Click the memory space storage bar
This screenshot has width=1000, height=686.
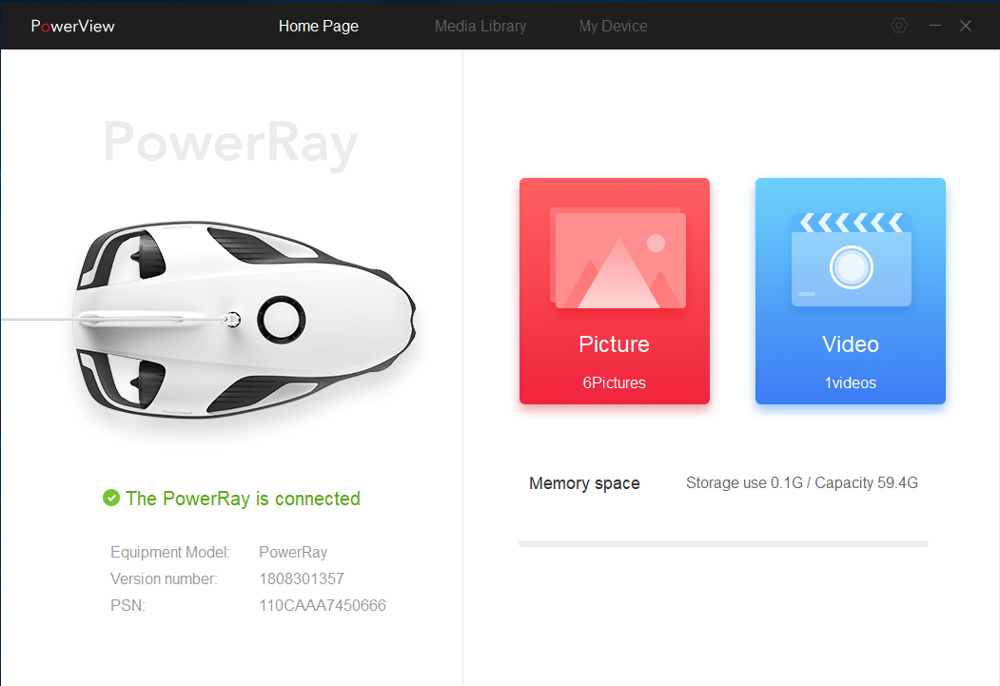click(723, 544)
